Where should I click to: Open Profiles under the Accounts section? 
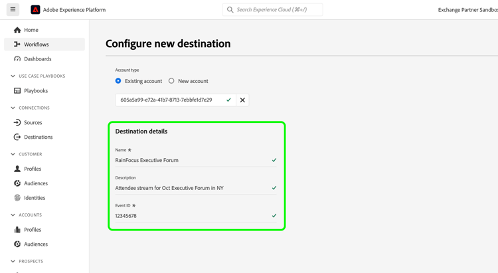coord(33,230)
